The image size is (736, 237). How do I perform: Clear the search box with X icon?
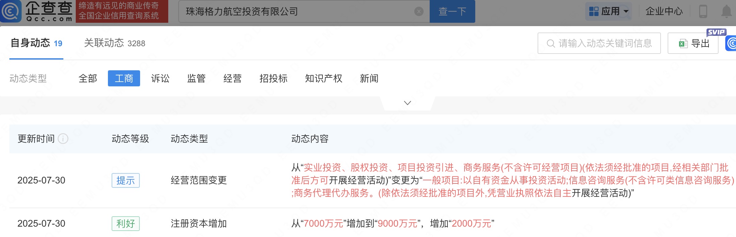(x=419, y=12)
